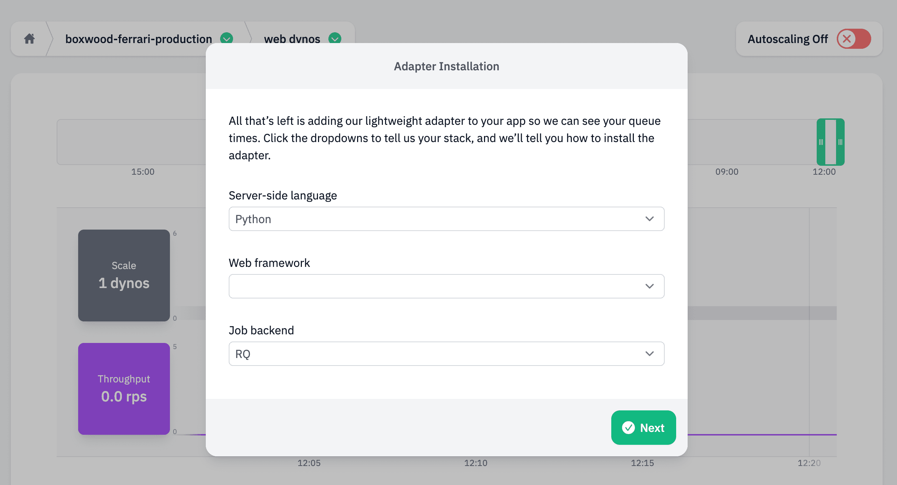Click the green chevron beside web dynos
The image size is (897, 485).
[335, 38]
